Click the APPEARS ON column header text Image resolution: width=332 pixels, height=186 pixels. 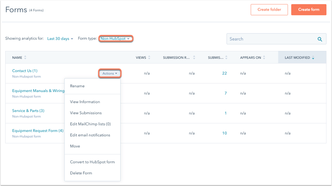pos(250,58)
